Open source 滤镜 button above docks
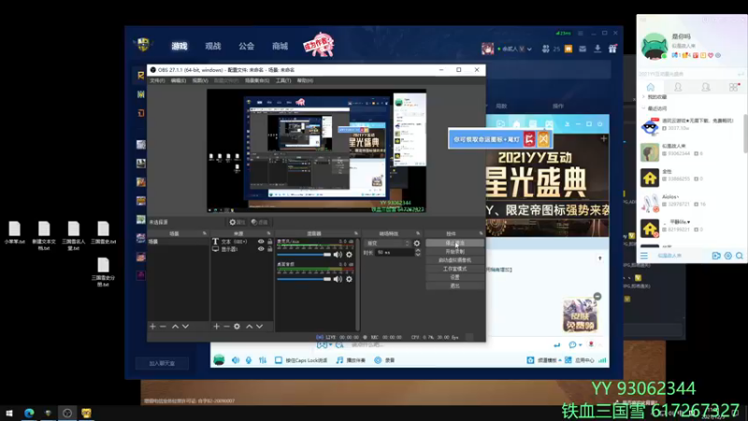748x421 pixels. coord(260,222)
